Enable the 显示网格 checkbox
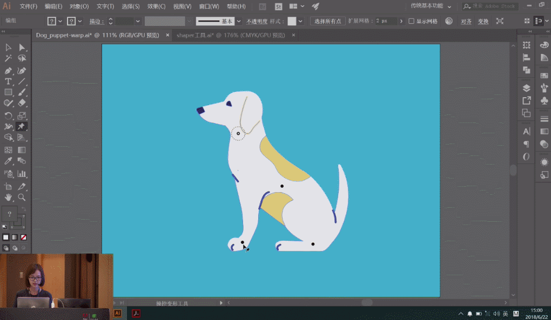Screen dimensions: 551x320 (412, 21)
